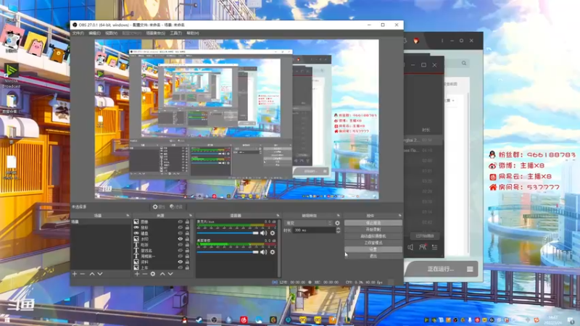Remove the selected source with minus icon
580x326 pixels.
[x=144, y=274]
